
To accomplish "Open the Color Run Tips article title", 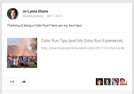I will (82, 41).
